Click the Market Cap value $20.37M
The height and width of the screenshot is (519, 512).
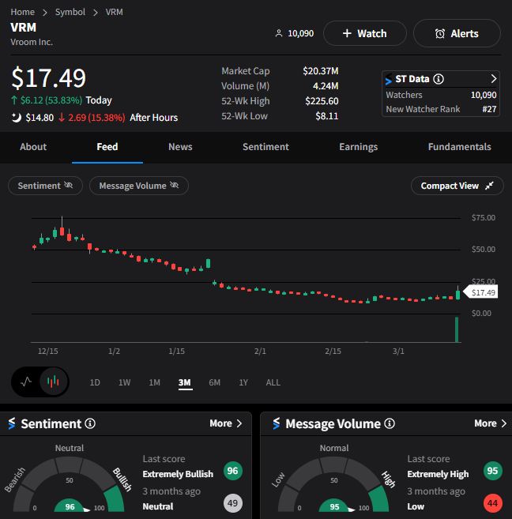(320, 71)
